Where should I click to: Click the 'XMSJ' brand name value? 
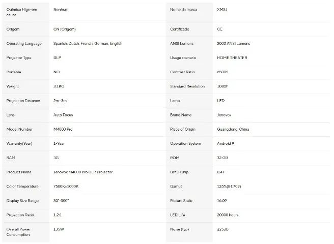[223, 9]
